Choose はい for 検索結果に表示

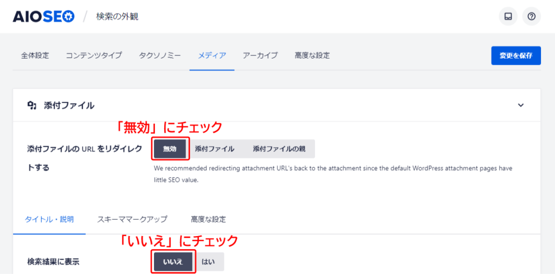209,262
